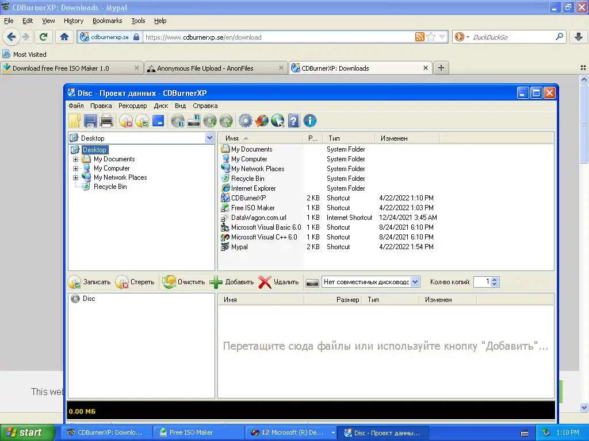Click the erase disc icon with red X
This screenshot has width=589, height=441.
[x=126, y=121]
